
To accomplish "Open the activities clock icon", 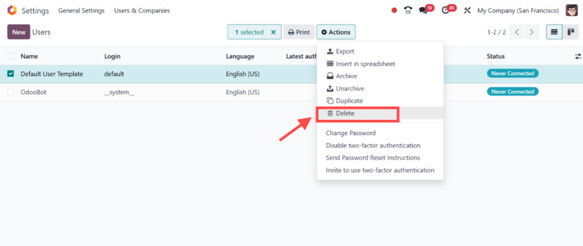I will click(x=445, y=10).
